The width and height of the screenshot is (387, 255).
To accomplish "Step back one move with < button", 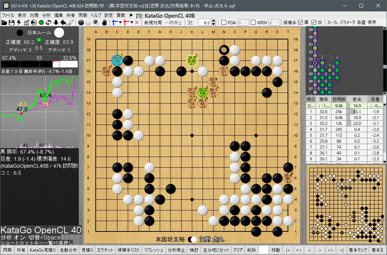I will pos(309,250).
